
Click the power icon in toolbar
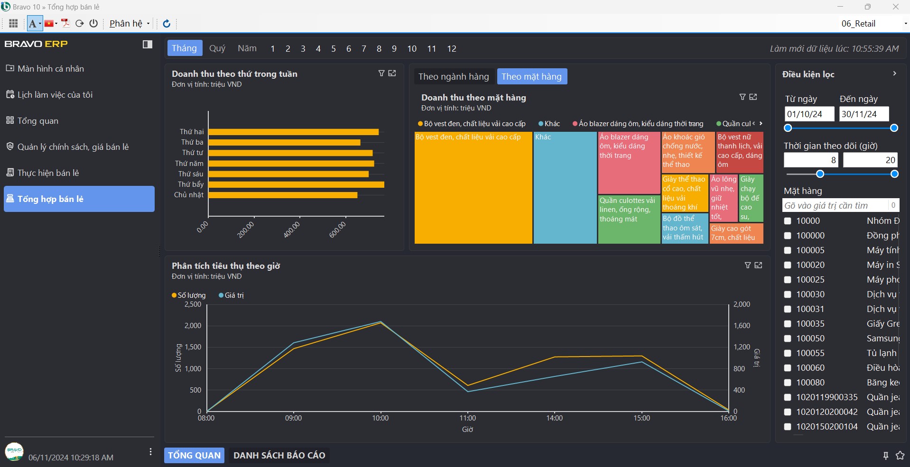pyautogui.click(x=93, y=23)
